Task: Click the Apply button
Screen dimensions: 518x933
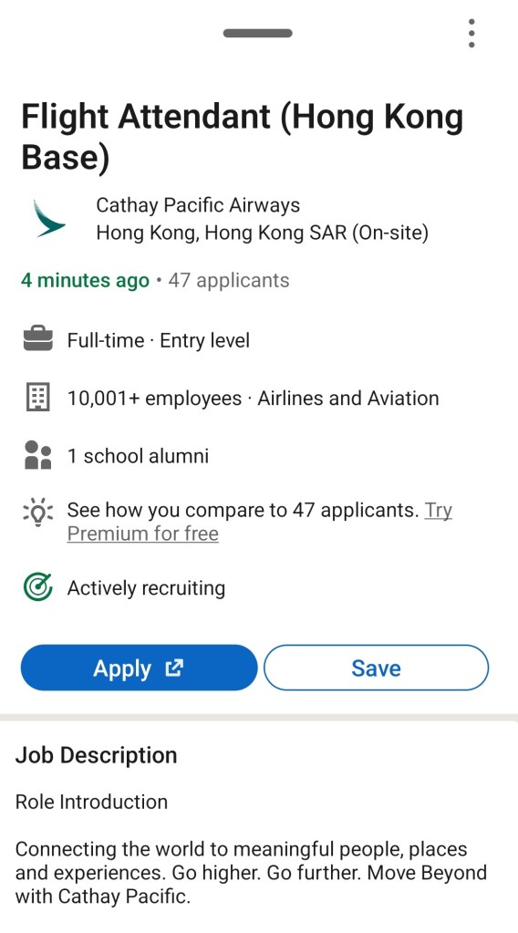Action: (x=140, y=668)
